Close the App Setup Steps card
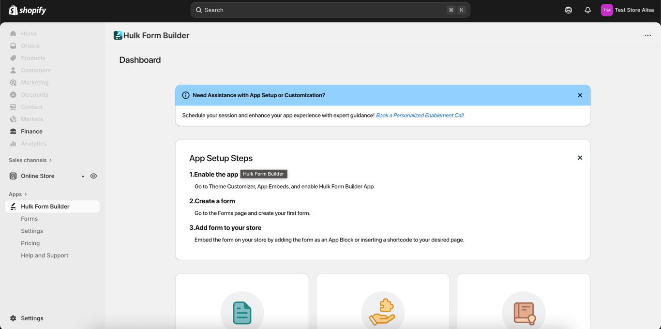Screen dimensions: 661x329 (x=580, y=158)
